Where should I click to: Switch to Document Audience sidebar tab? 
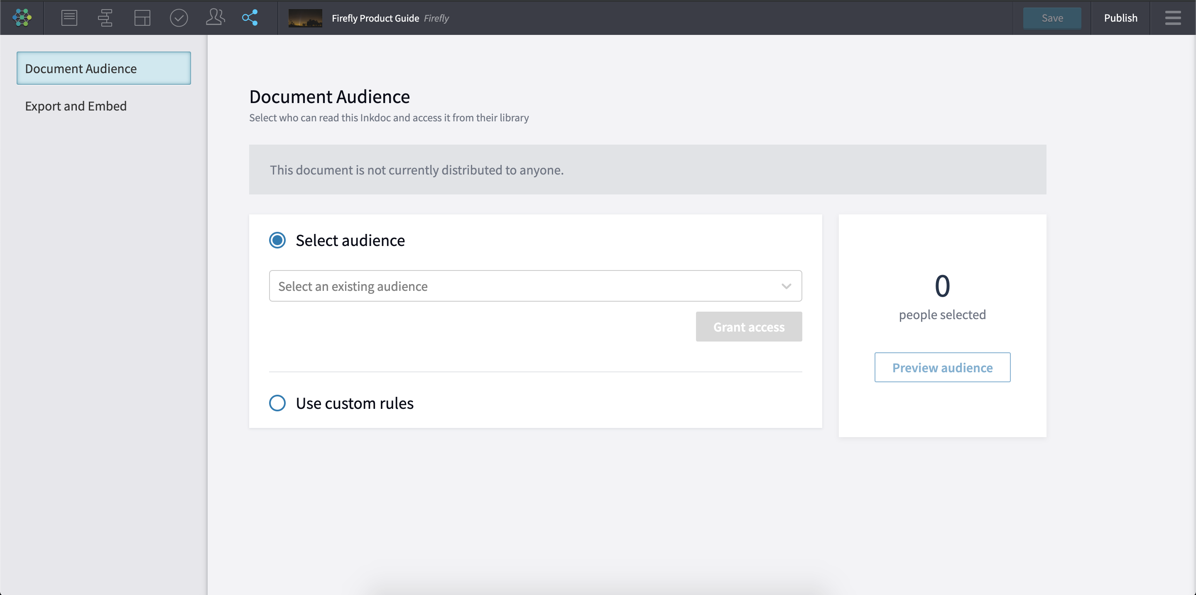103,68
